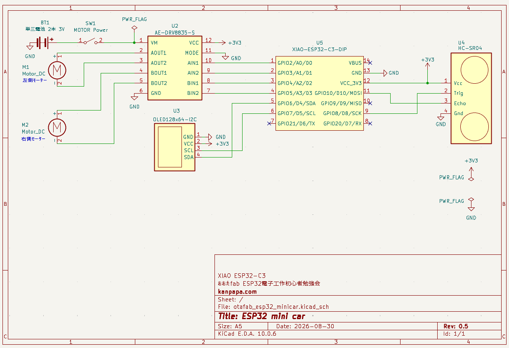Select the BT1 battery symbol
Screen dimensions: 509x348
pos(42,42)
